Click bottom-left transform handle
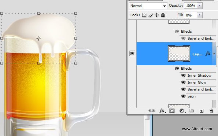218x136 pixels. [x=2, y=63]
